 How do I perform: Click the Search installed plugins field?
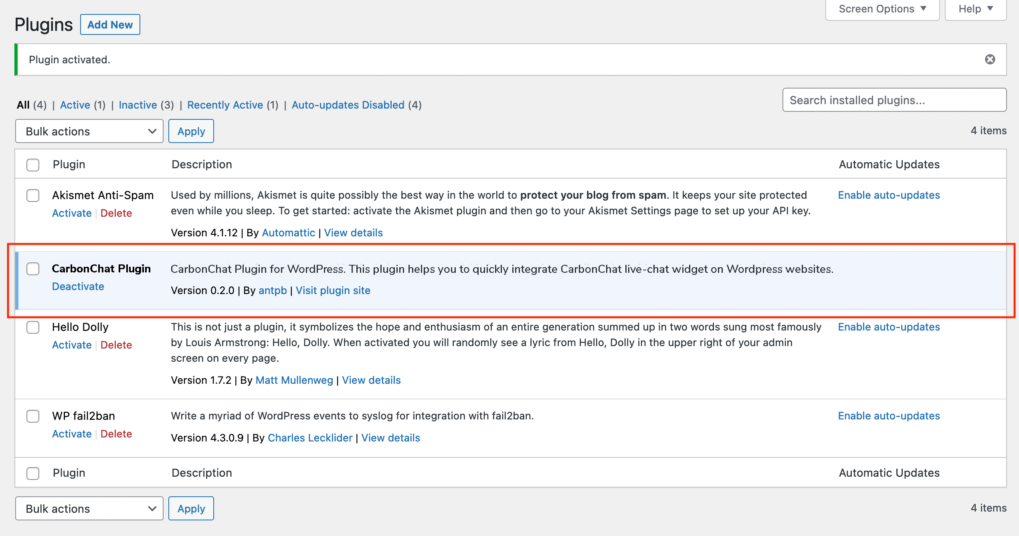pyautogui.click(x=894, y=100)
